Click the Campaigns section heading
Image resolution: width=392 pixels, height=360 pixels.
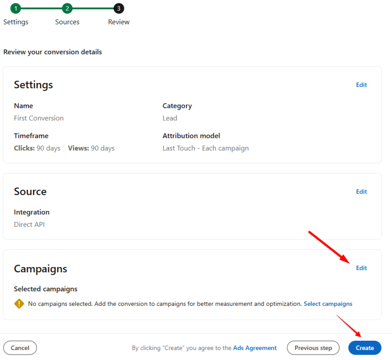point(40,269)
